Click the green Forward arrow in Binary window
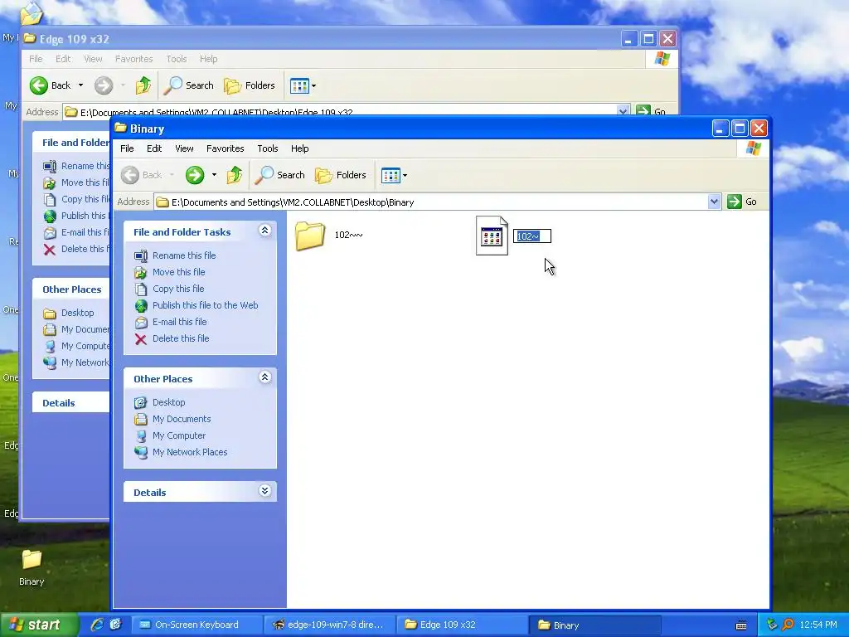This screenshot has height=637, width=849. point(194,175)
